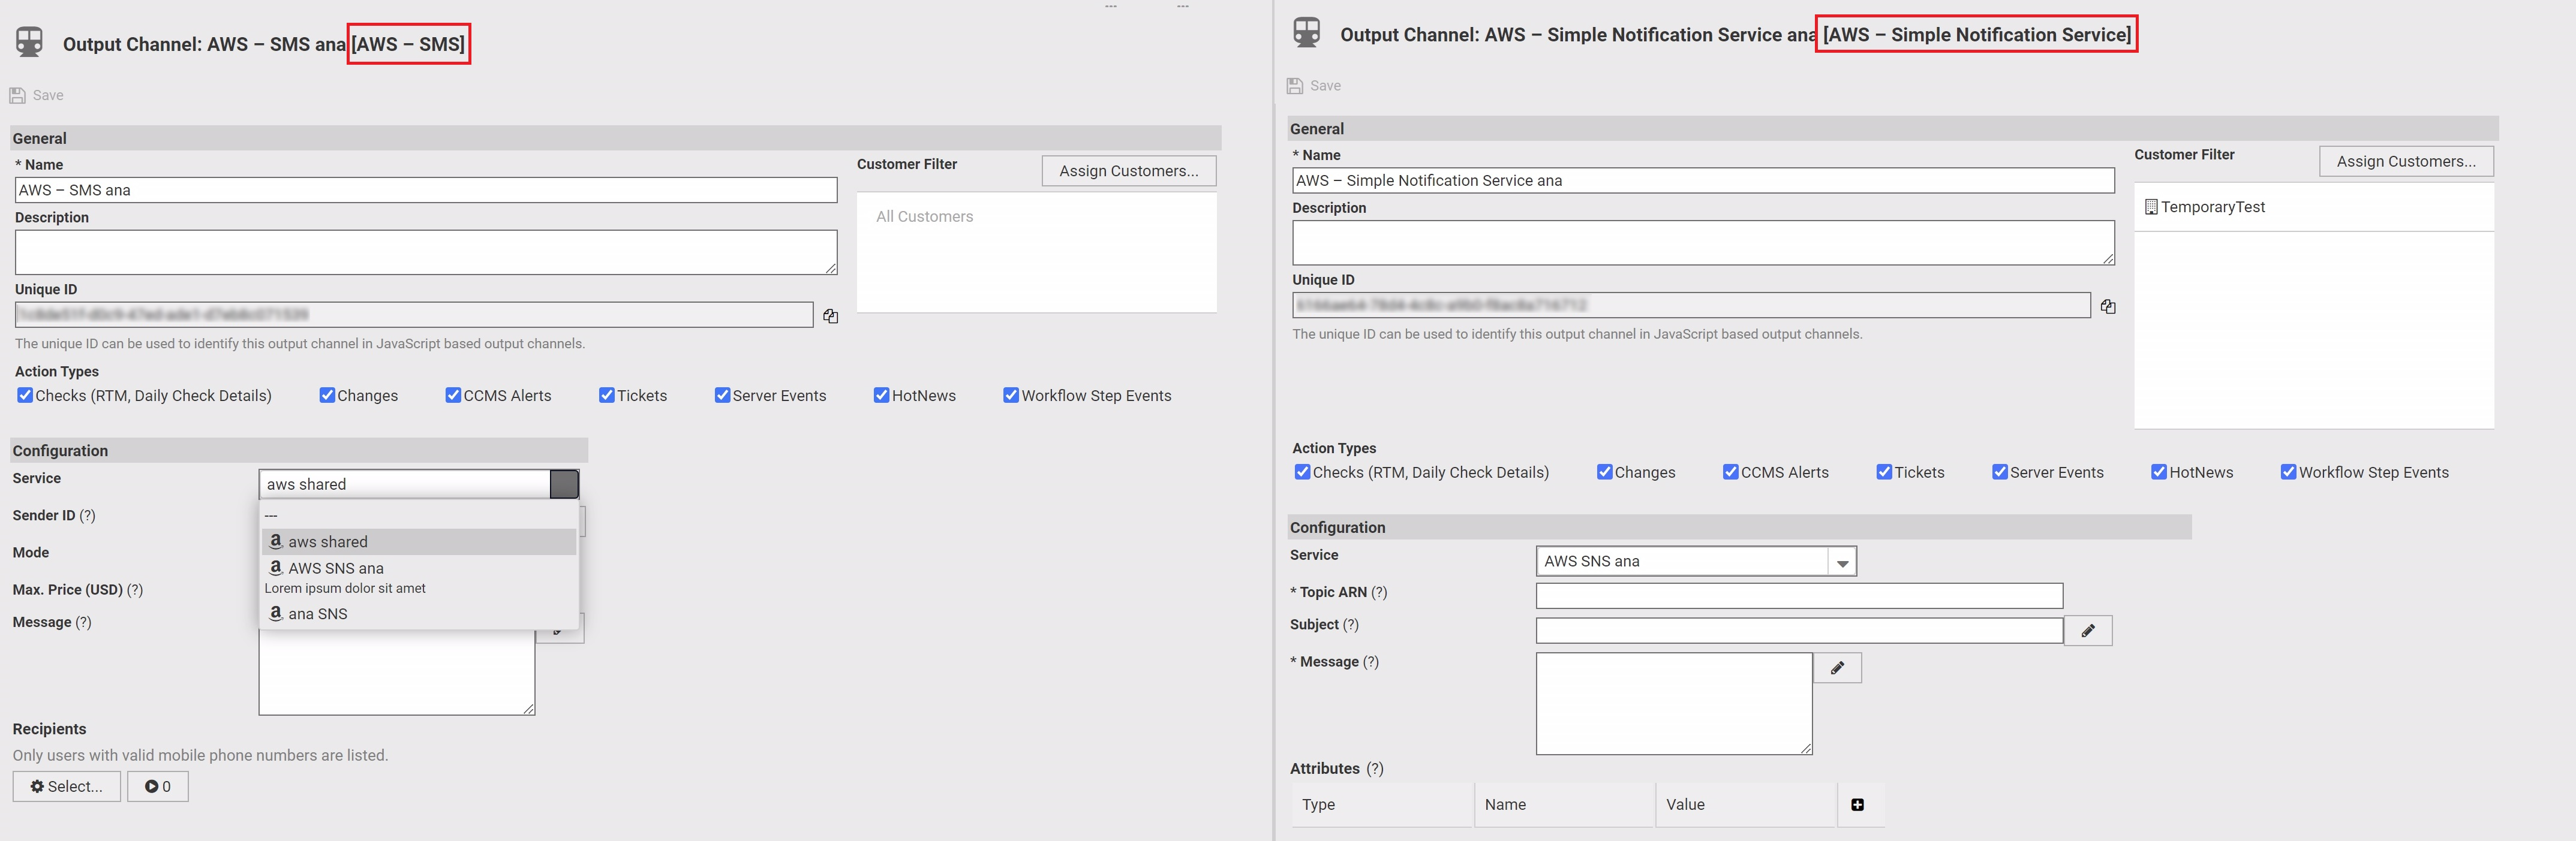The image size is (2576, 841).
Task: Click Save in AWS – SMS panel
Action: pos(37,95)
